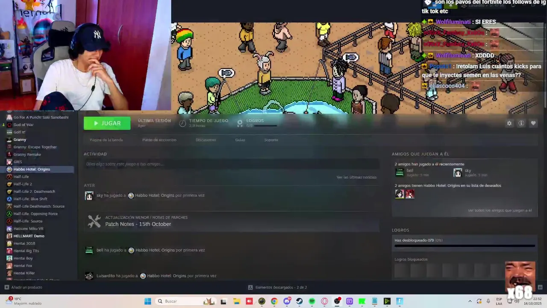Screen dimensions: 547x308
Task: Click sky's avatar in the activity feed
Action: (89, 195)
